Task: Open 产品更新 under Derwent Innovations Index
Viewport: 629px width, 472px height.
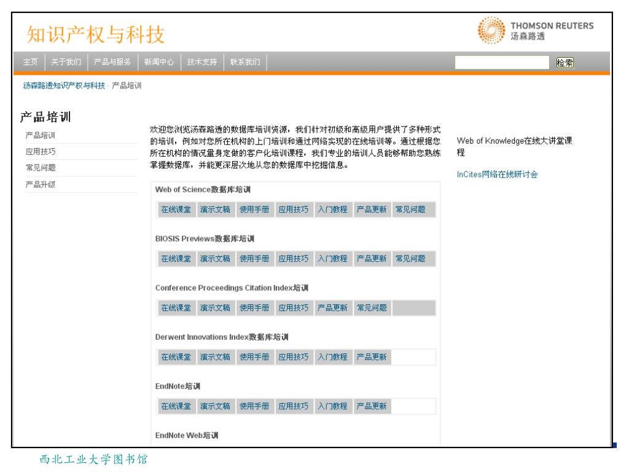Action: coord(372,357)
